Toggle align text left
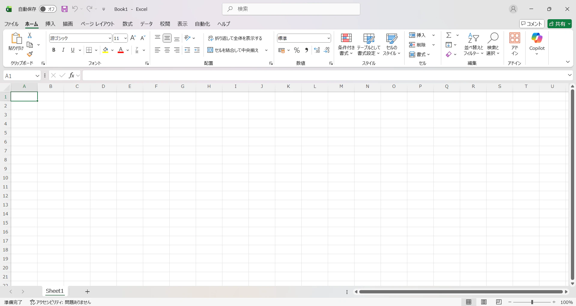 pos(158,50)
